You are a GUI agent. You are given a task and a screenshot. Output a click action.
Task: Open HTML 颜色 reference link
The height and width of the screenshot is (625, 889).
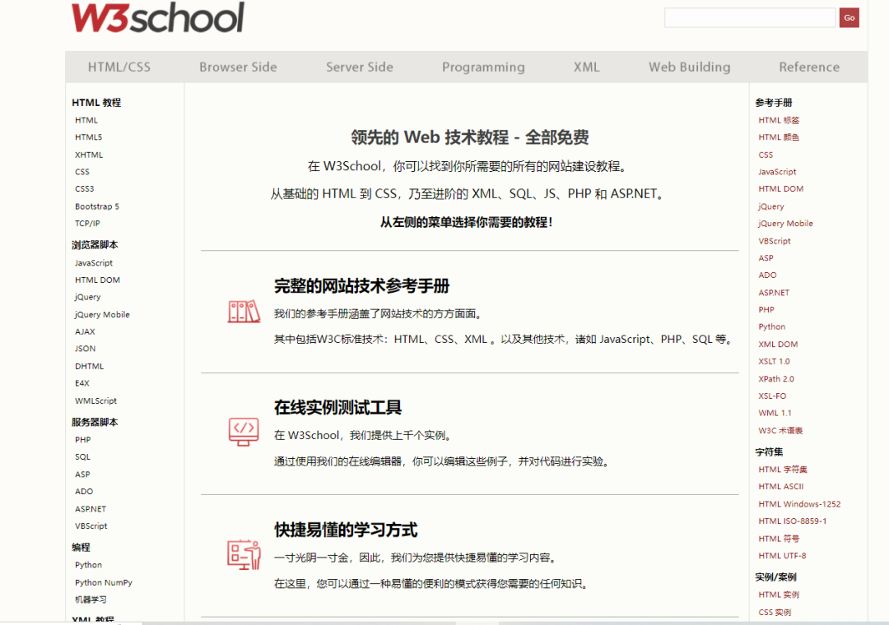tap(779, 137)
